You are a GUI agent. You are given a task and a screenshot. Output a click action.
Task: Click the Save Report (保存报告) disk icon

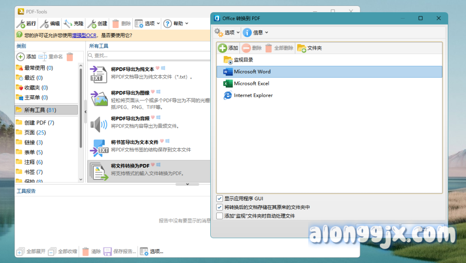pos(106,251)
